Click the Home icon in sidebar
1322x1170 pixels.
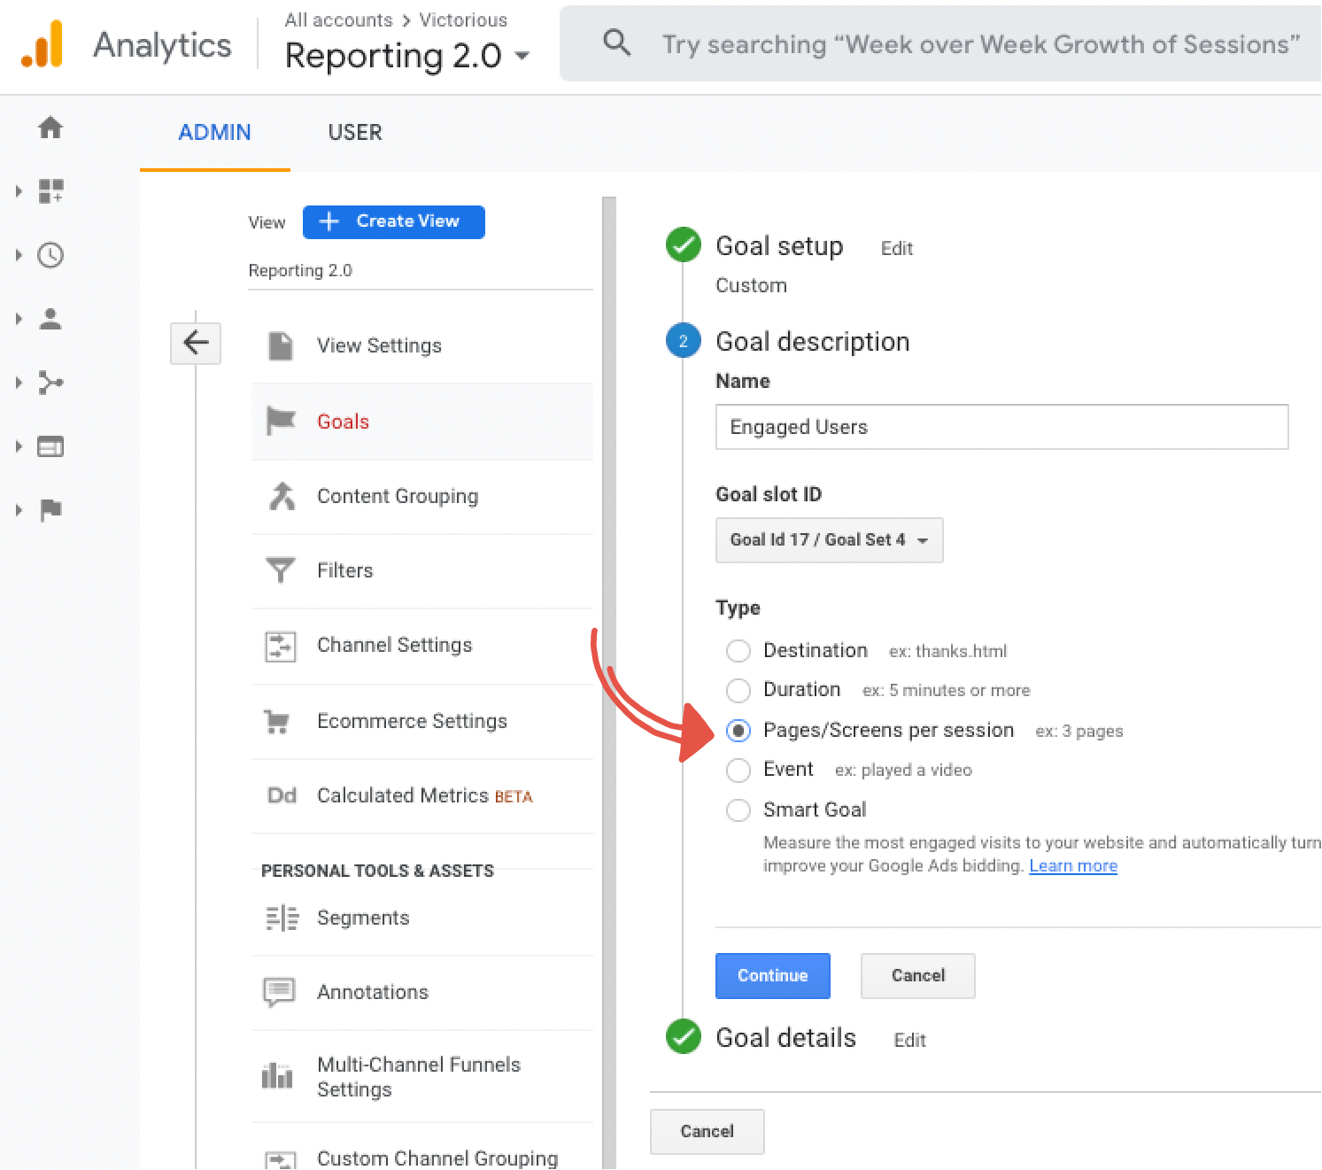pyautogui.click(x=50, y=128)
